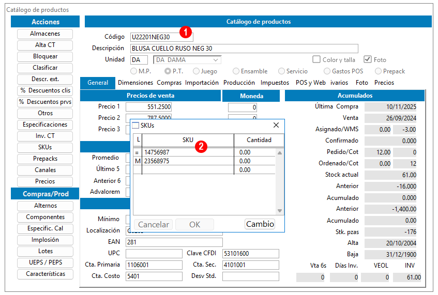Click the red number 1 marker
This screenshot has width=438, height=295.
186,33
